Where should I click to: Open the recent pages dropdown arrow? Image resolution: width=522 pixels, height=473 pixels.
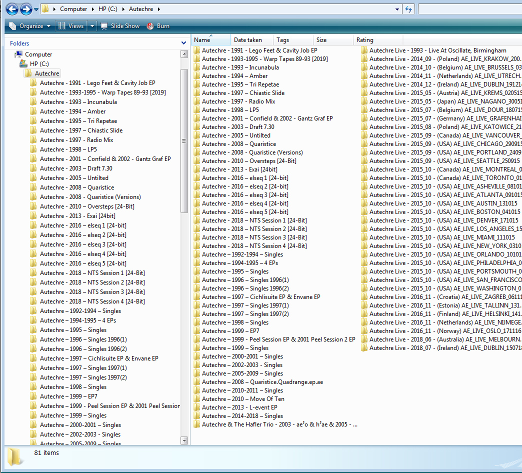[x=36, y=9]
